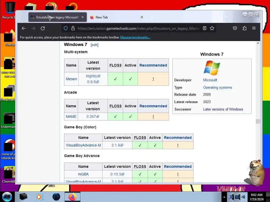The image size is (270, 202).
Task: Open the Firefox hamburger menu
Action: [254, 28]
